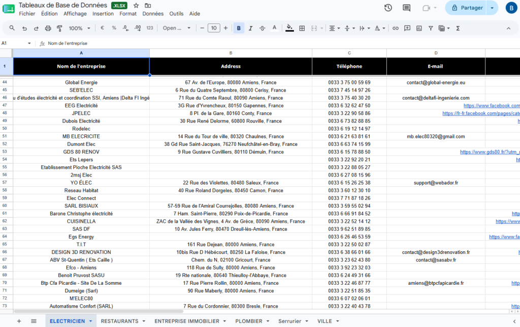Image resolution: width=520 pixels, height=327 pixels.
Task: Click the Partager button
Action: tap(466, 8)
